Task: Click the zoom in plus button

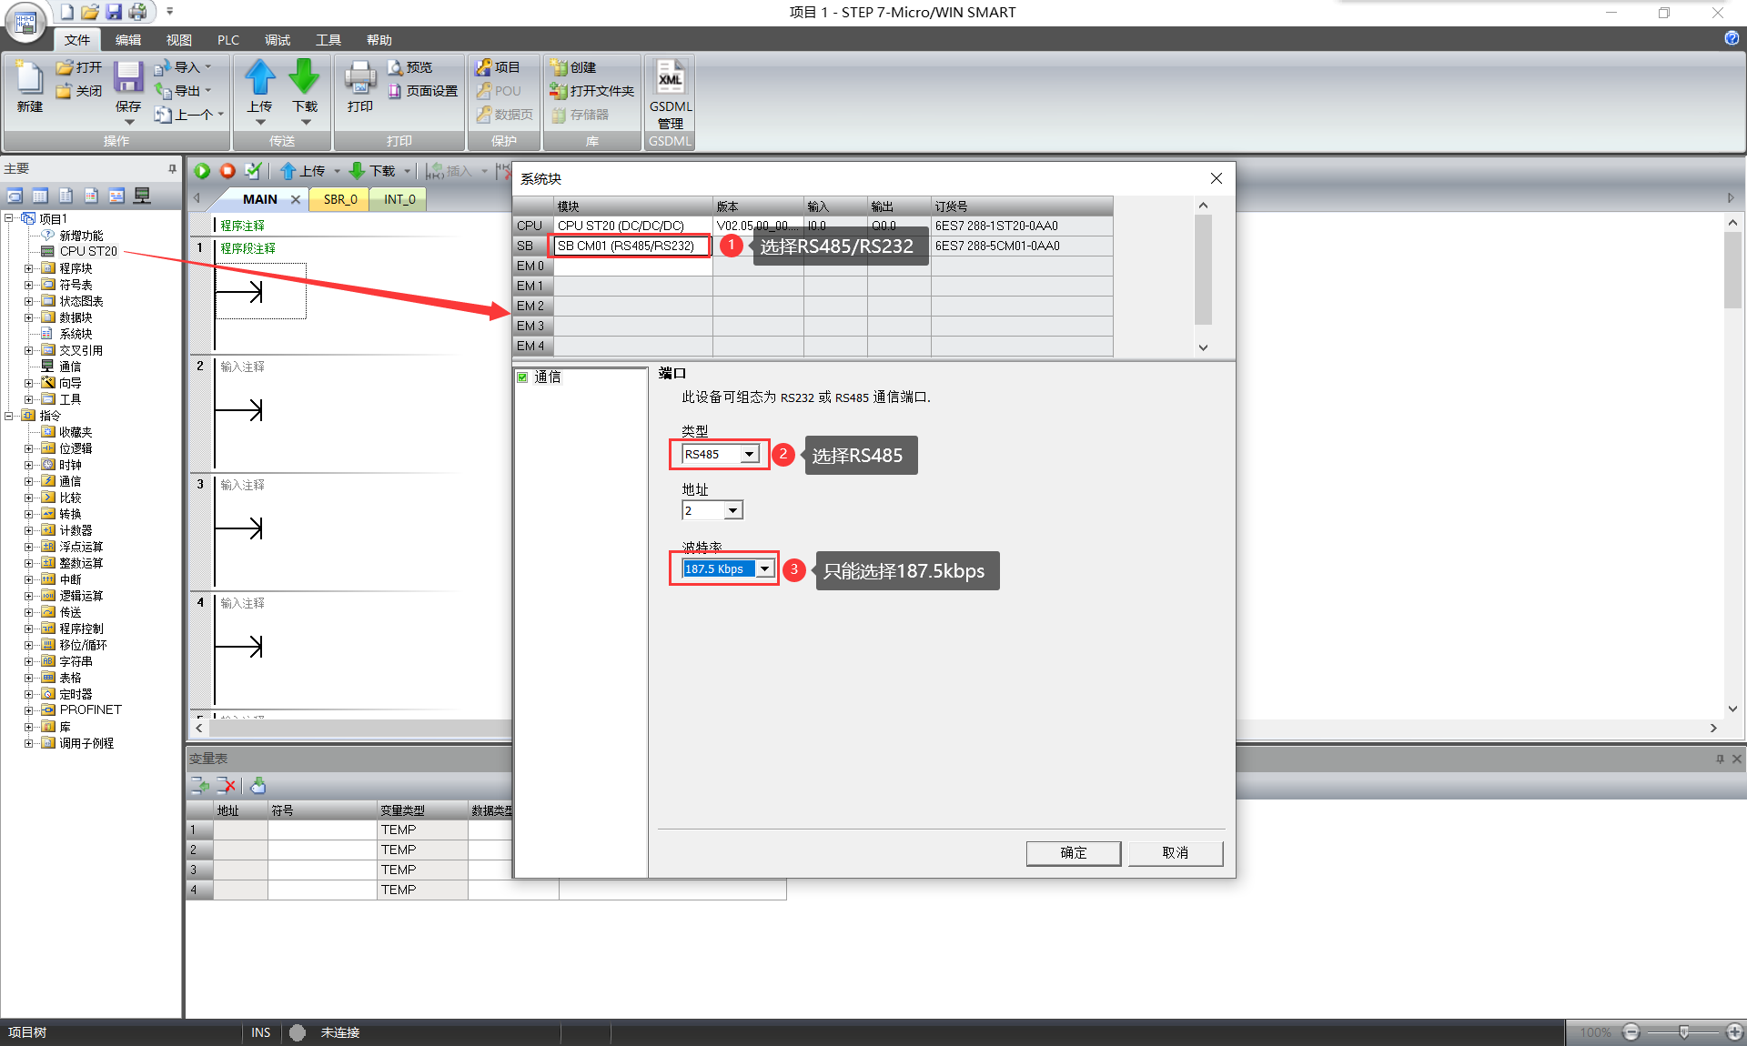Action: [x=1735, y=1032]
